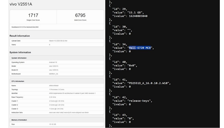
Task: Select "3 Cores @ 3.20 GHz" value
Action: click(57, 105)
